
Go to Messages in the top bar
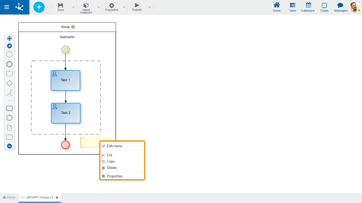[x=341, y=7]
